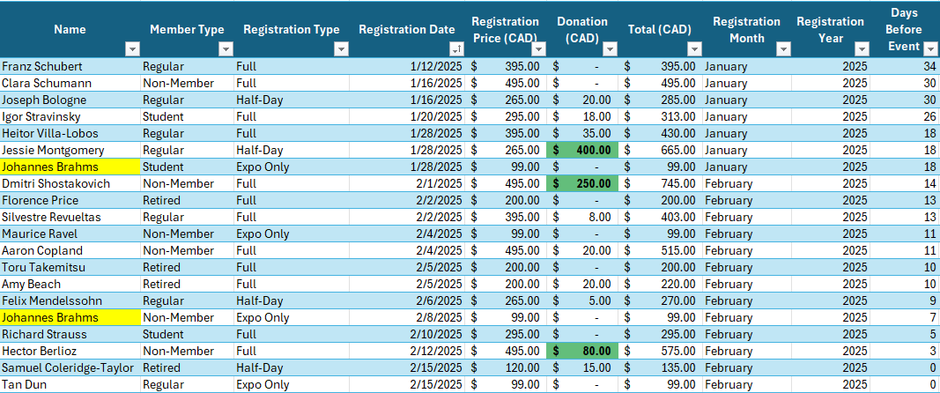The width and height of the screenshot is (940, 393).
Task: Open the Registration Year filter dropdown
Action: pyautogui.click(x=862, y=49)
